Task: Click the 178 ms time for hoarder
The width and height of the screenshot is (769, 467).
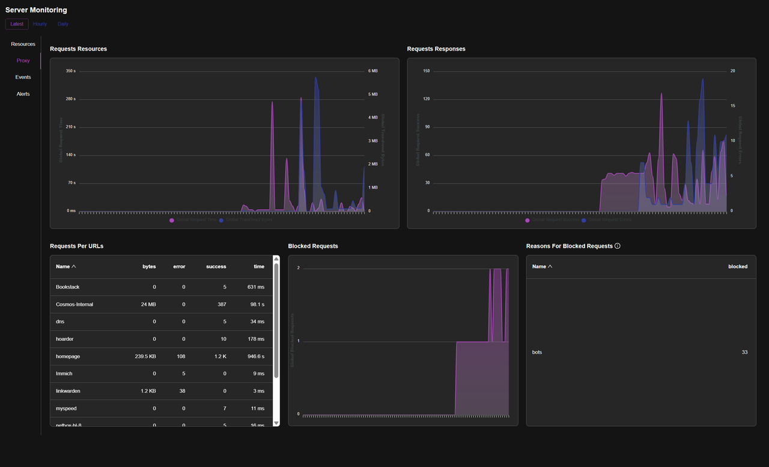Action: 256,339
